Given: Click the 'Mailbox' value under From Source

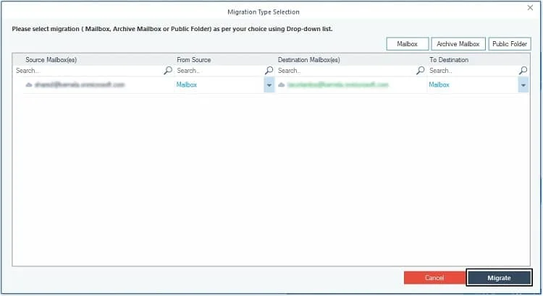Looking at the screenshot, I should (187, 84).
